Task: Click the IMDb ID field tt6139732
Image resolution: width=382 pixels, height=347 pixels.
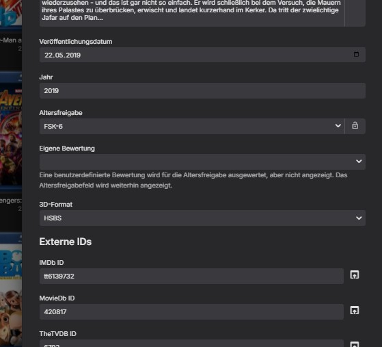Action: [191, 277]
